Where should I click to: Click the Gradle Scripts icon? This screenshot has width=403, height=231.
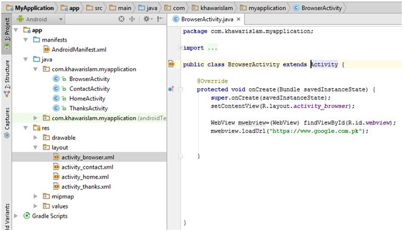click(26, 216)
